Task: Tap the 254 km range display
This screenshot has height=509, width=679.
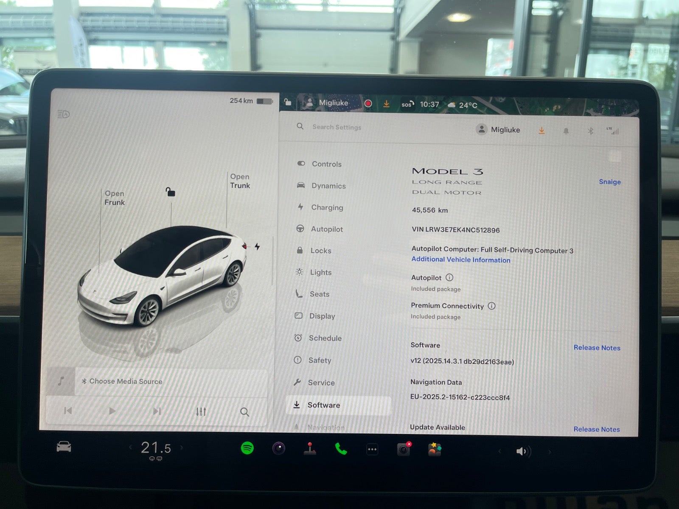Action: coord(241,101)
